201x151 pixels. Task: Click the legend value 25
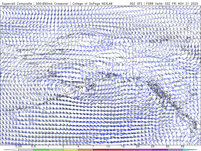click(x=153, y=146)
